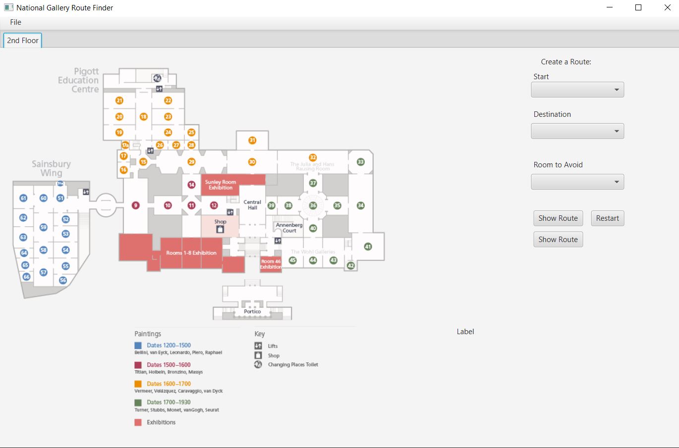Click the orange room 9 marker
This screenshot has height=448, width=679.
point(135,205)
